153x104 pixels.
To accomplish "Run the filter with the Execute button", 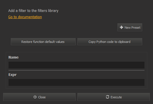I will click(113, 97).
